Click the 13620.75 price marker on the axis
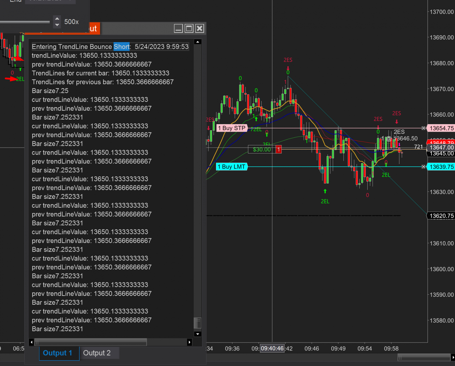This screenshot has height=366, width=455. pyautogui.click(x=441, y=216)
